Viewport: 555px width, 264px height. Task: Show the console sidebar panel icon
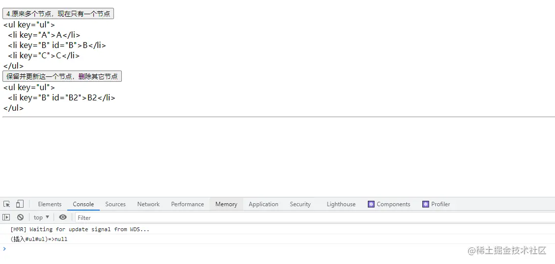[x=6, y=217]
